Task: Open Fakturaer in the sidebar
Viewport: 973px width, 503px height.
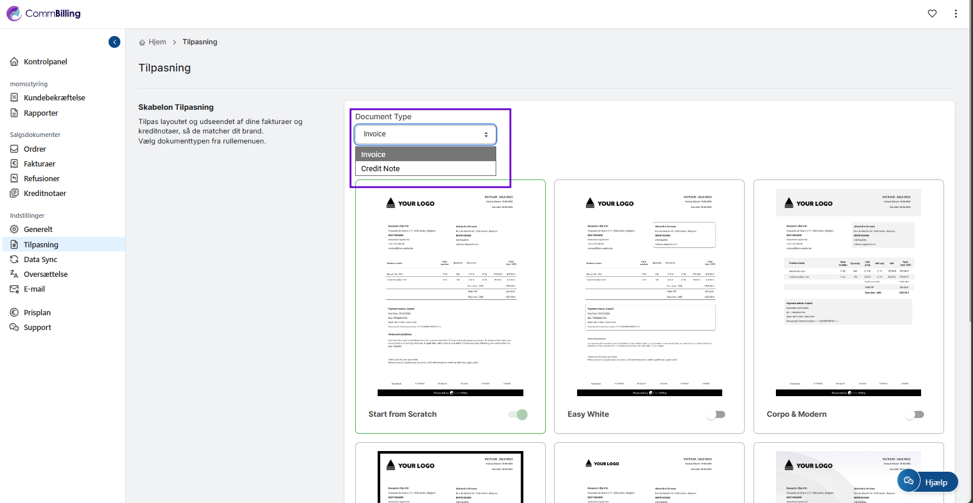Action: point(40,164)
